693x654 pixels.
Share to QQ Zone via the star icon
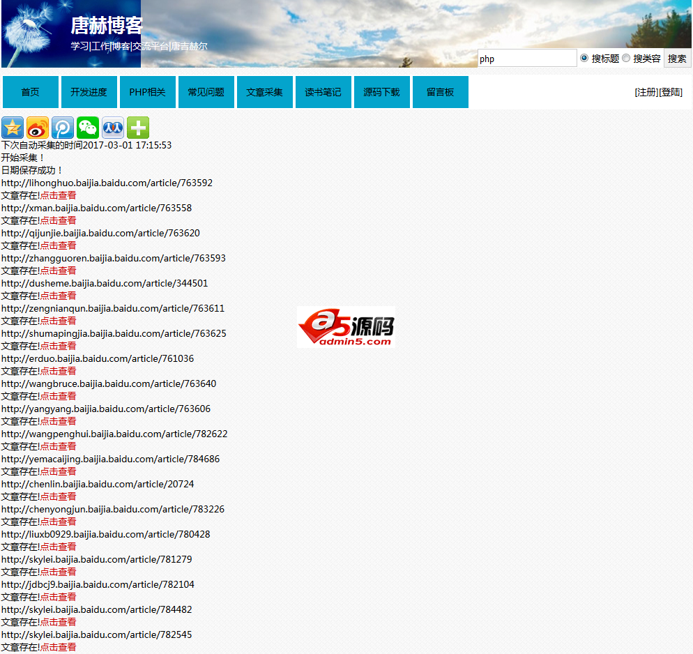coord(13,128)
